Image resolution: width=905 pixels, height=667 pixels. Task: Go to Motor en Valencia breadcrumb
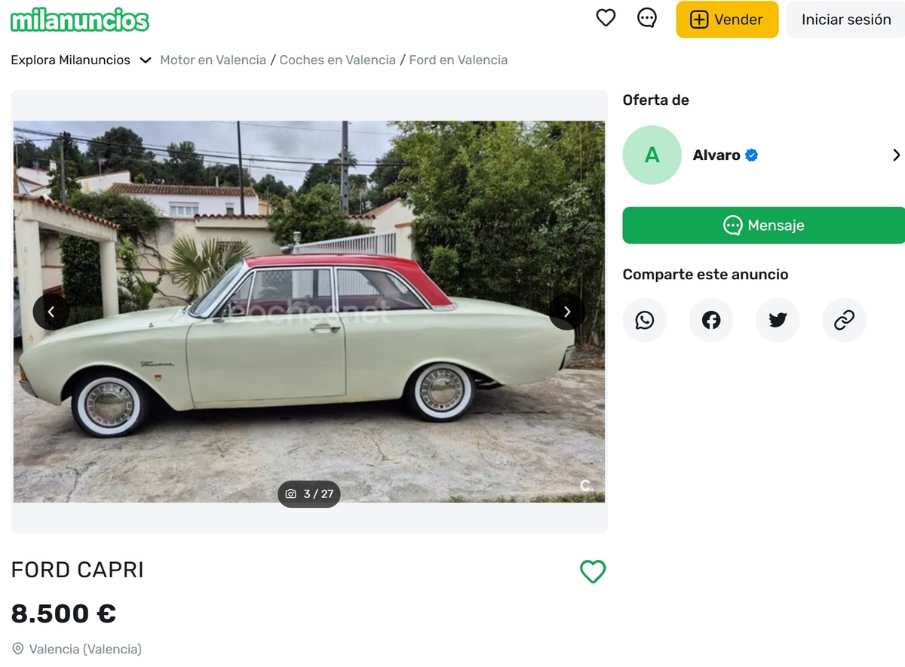pyautogui.click(x=213, y=60)
